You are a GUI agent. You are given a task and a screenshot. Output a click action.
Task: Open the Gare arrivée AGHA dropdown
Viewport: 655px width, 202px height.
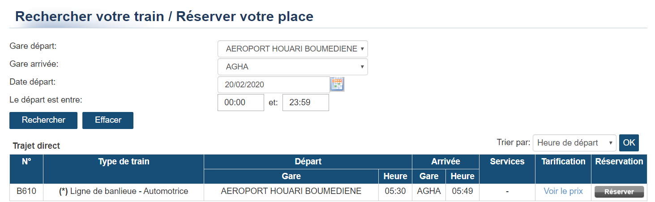tap(293, 67)
